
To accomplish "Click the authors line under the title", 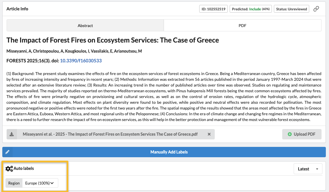I will [x=74, y=51].
